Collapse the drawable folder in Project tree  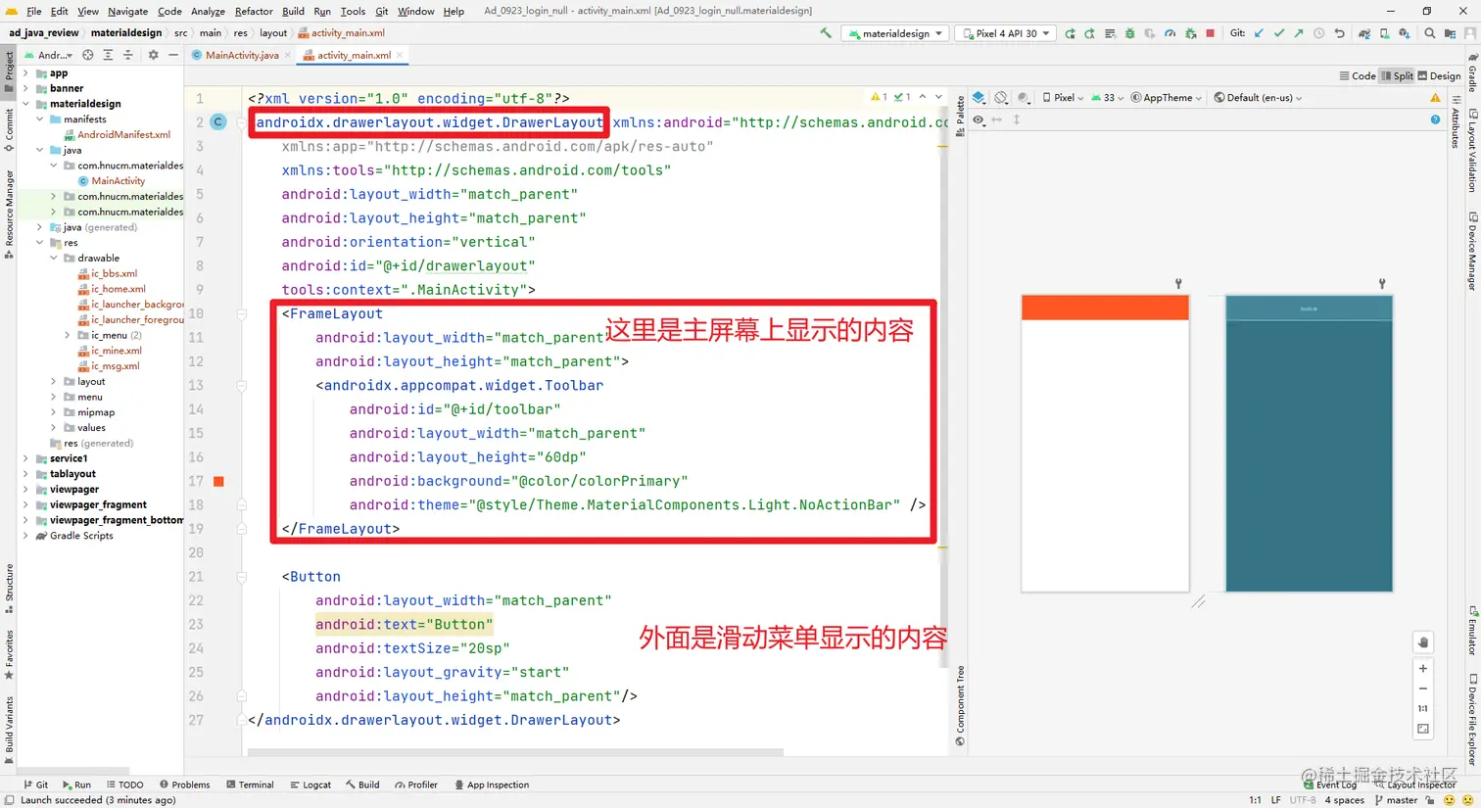point(54,259)
